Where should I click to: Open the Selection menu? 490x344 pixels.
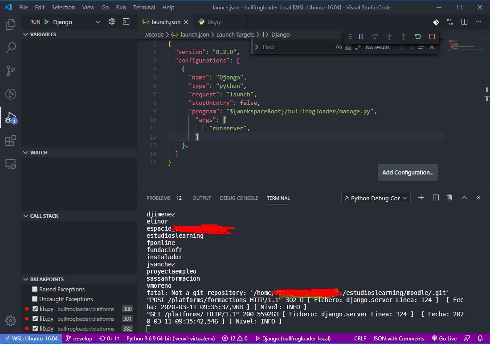click(x=63, y=7)
